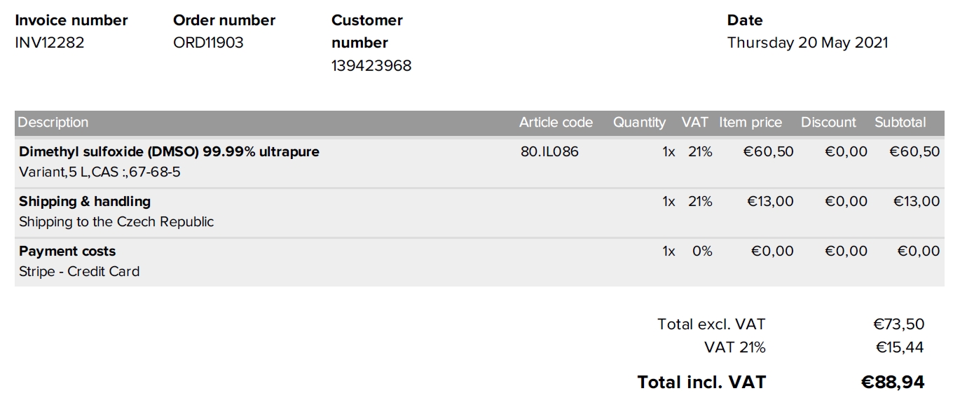953x400 pixels.
Task: Click the invoice number INV12282
Action: pos(50,43)
